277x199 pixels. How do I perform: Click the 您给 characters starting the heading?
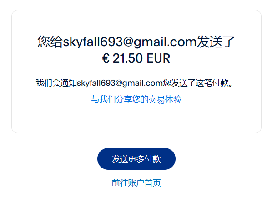(50, 42)
